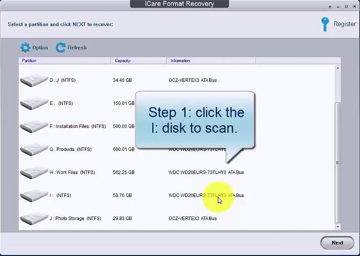This screenshot has width=360, height=256.
Task: Click 'I : (NTFS)' partition name
Action: 61,195
